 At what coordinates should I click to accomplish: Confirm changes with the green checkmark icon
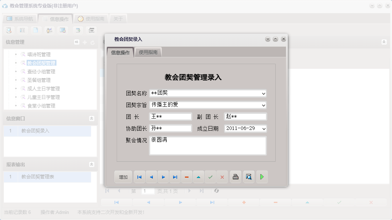point(210,177)
